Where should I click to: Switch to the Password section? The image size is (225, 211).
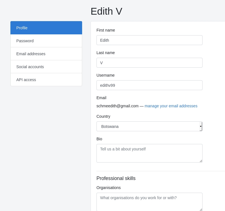pyautogui.click(x=46, y=41)
